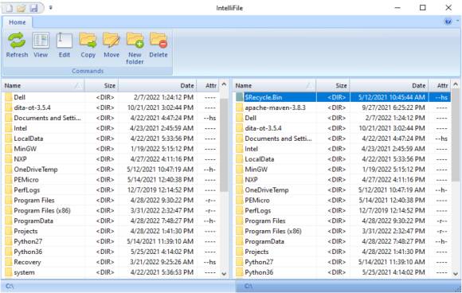The image size is (462, 293).
Task: Click the Copy folder icon
Action: pyautogui.click(x=88, y=41)
